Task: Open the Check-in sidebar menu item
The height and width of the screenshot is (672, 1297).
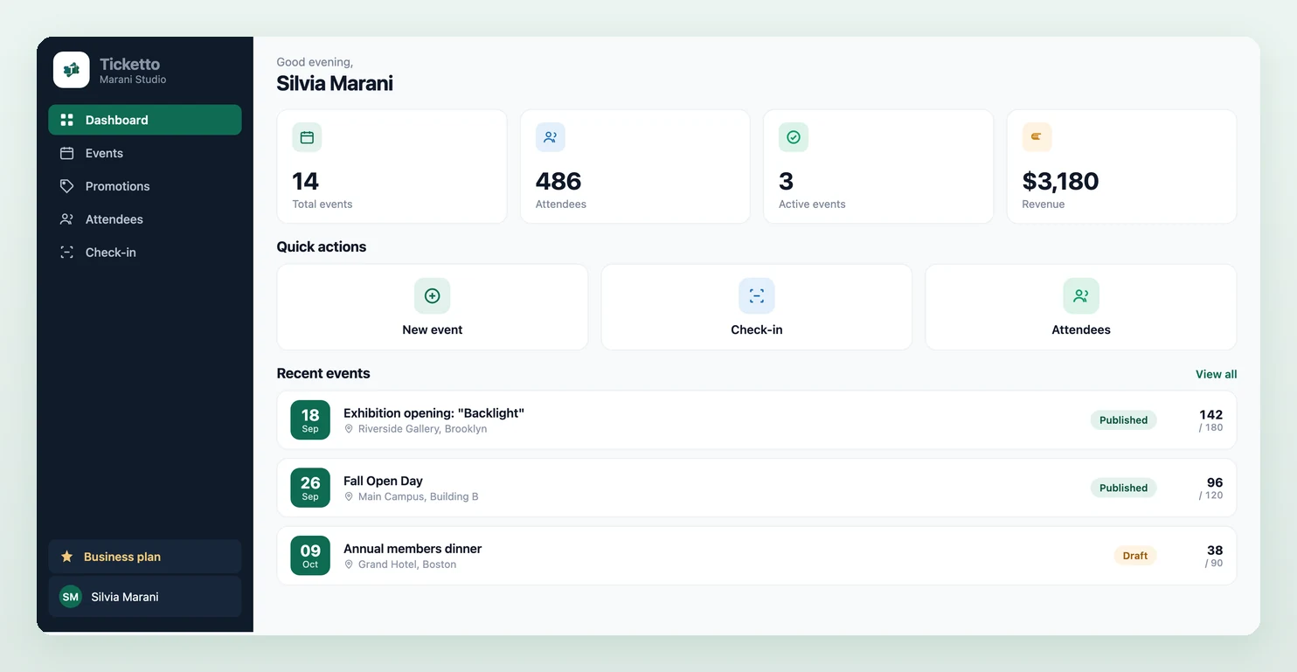Action: pos(145,253)
